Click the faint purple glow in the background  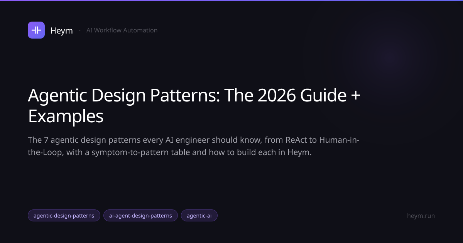point(390,58)
